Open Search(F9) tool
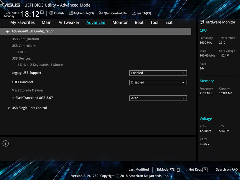 tap(141, 13)
